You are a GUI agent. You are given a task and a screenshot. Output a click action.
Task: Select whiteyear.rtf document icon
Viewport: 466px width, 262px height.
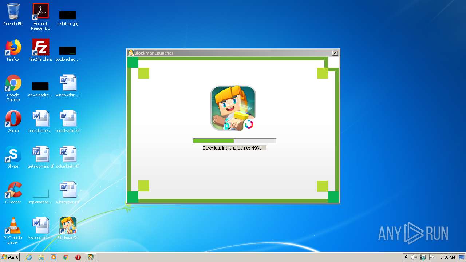pyautogui.click(x=68, y=193)
